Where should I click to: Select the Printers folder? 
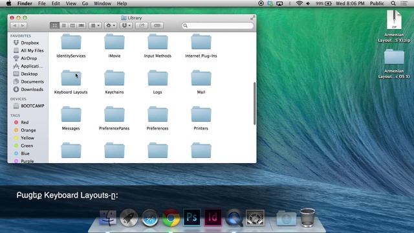(x=201, y=115)
